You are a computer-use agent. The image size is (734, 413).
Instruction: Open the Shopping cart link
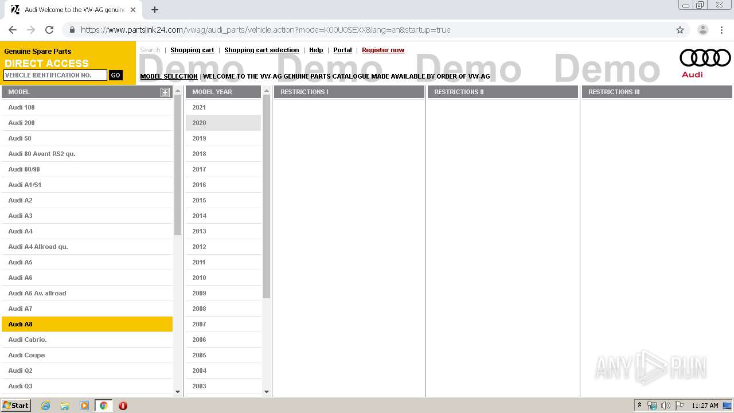click(x=192, y=50)
